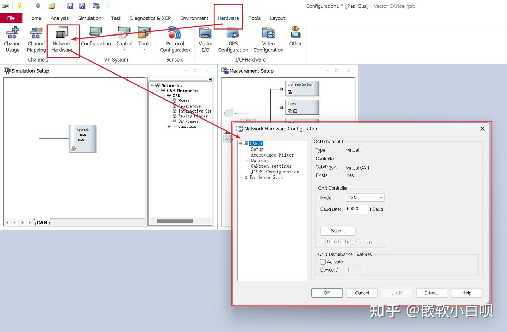Open the Channel Usage dialog
The width and height of the screenshot is (507, 332).
13,40
